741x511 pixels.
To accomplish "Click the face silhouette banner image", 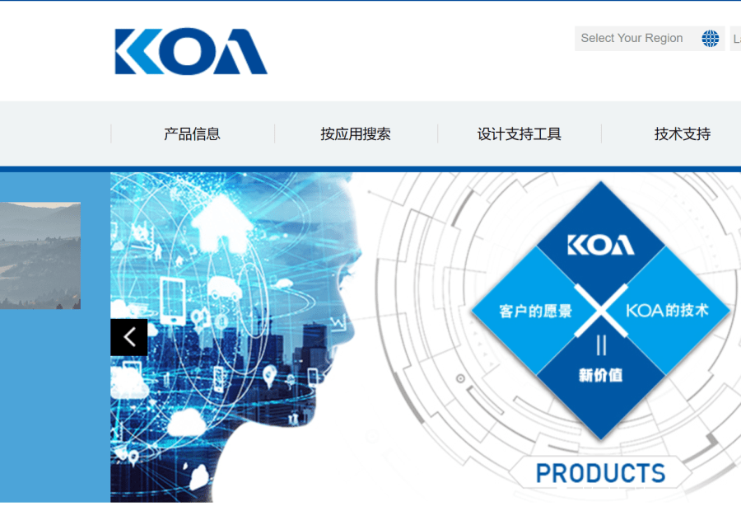I will point(236,337).
